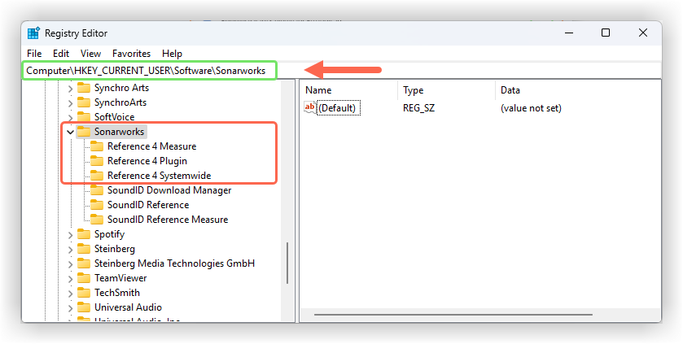Select the SynchroArts folder icon
683x344 pixels.
[84, 102]
